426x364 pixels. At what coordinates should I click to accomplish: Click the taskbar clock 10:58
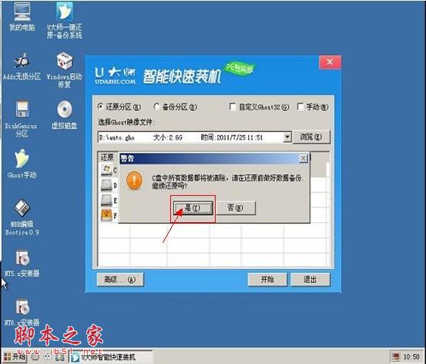[411, 356]
